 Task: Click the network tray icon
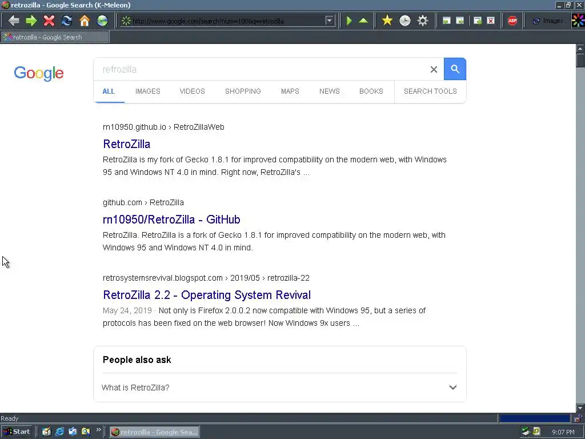click(526, 432)
